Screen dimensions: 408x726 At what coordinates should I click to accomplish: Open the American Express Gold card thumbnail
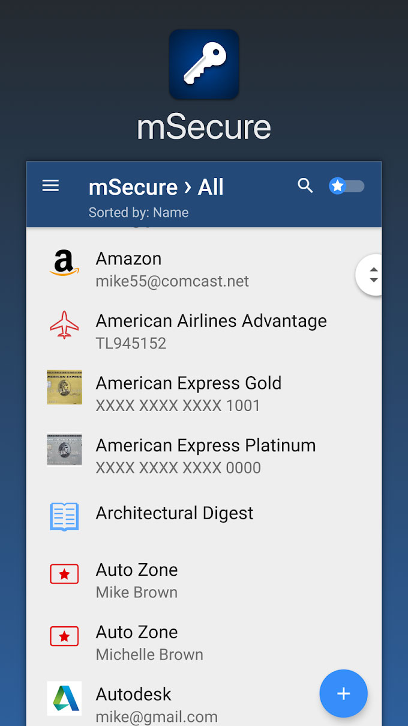[64, 387]
